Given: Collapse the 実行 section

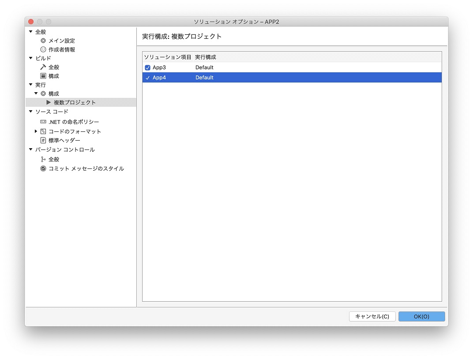Looking at the screenshot, I should click(31, 85).
